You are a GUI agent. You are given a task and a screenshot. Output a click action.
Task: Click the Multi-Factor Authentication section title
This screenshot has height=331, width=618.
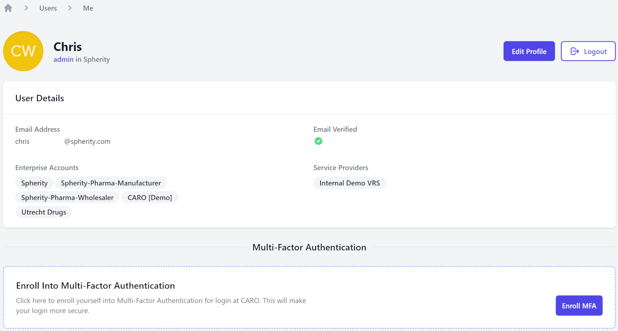click(x=309, y=247)
